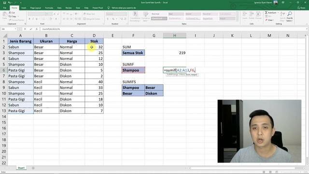Open the number format dropdown
This screenshot has width=309, height=174.
116,14
